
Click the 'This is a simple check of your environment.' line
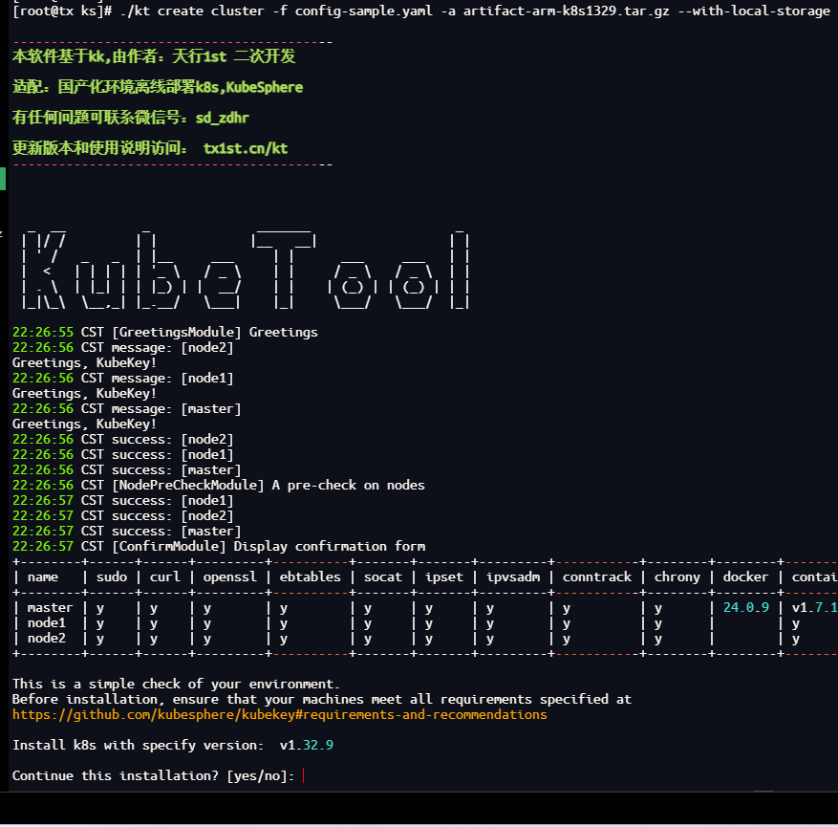click(177, 684)
